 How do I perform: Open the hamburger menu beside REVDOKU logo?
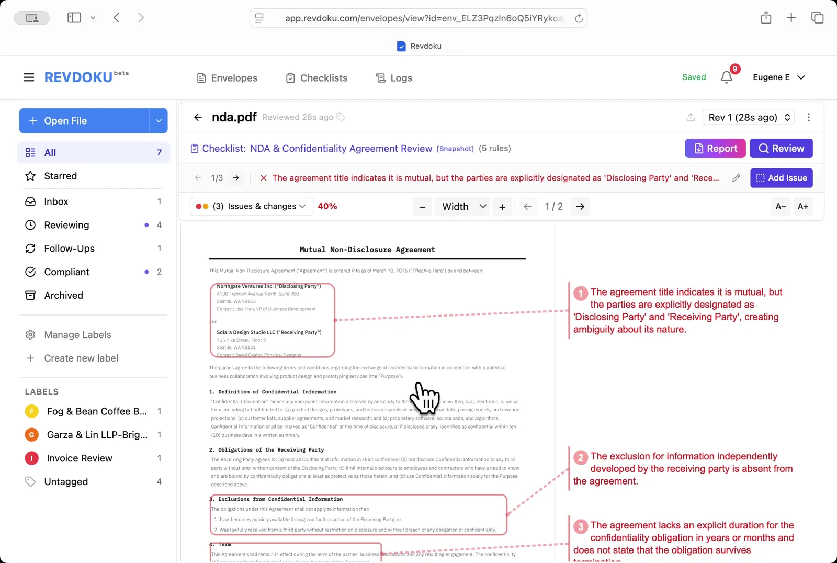point(29,77)
